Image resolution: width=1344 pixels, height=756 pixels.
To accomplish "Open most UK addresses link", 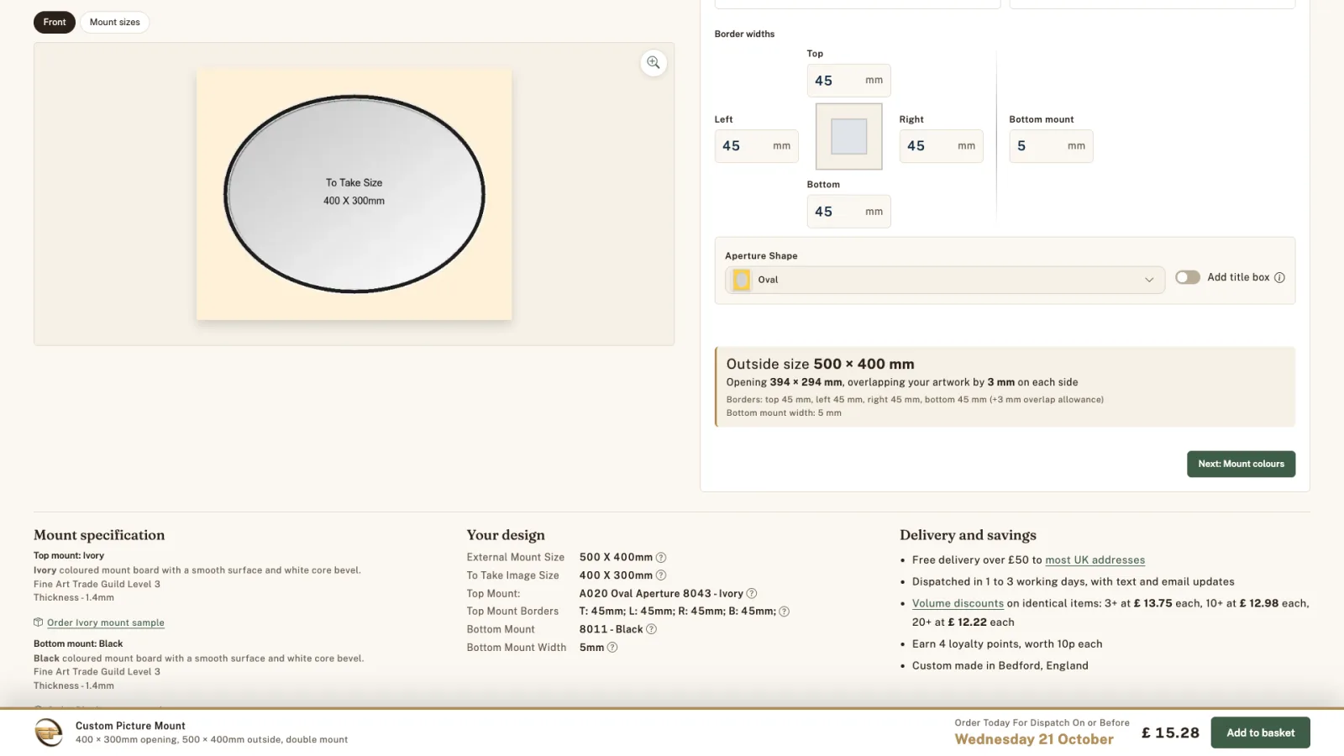I will [x=1095, y=560].
